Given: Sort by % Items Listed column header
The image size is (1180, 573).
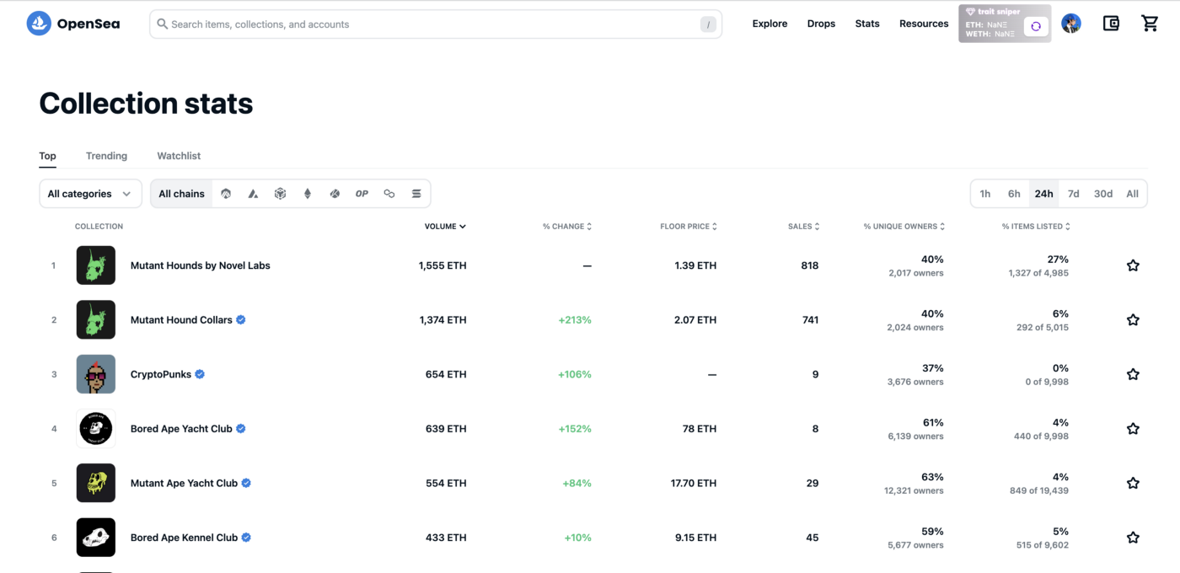Looking at the screenshot, I should click(x=1036, y=227).
